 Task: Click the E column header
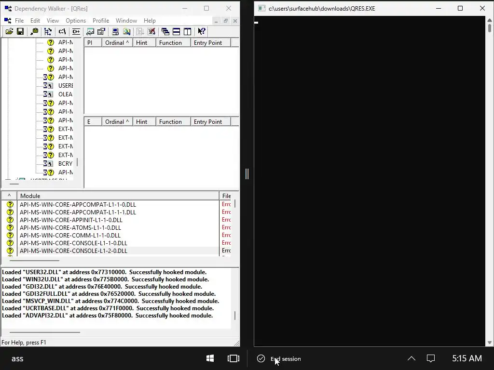(x=93, y=122)
